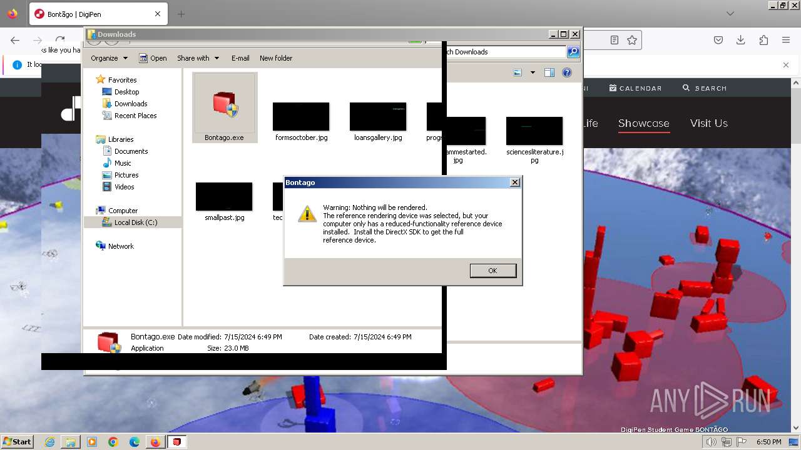Open the view options dropdown arrow
Viewport: 801px width, 450px height.
point(533,72)
